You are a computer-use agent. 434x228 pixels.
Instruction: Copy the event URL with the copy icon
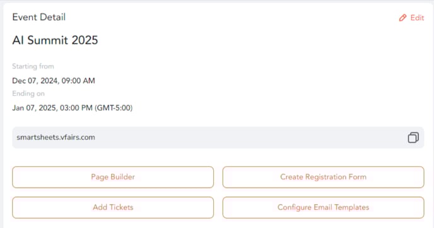(413, 137)
